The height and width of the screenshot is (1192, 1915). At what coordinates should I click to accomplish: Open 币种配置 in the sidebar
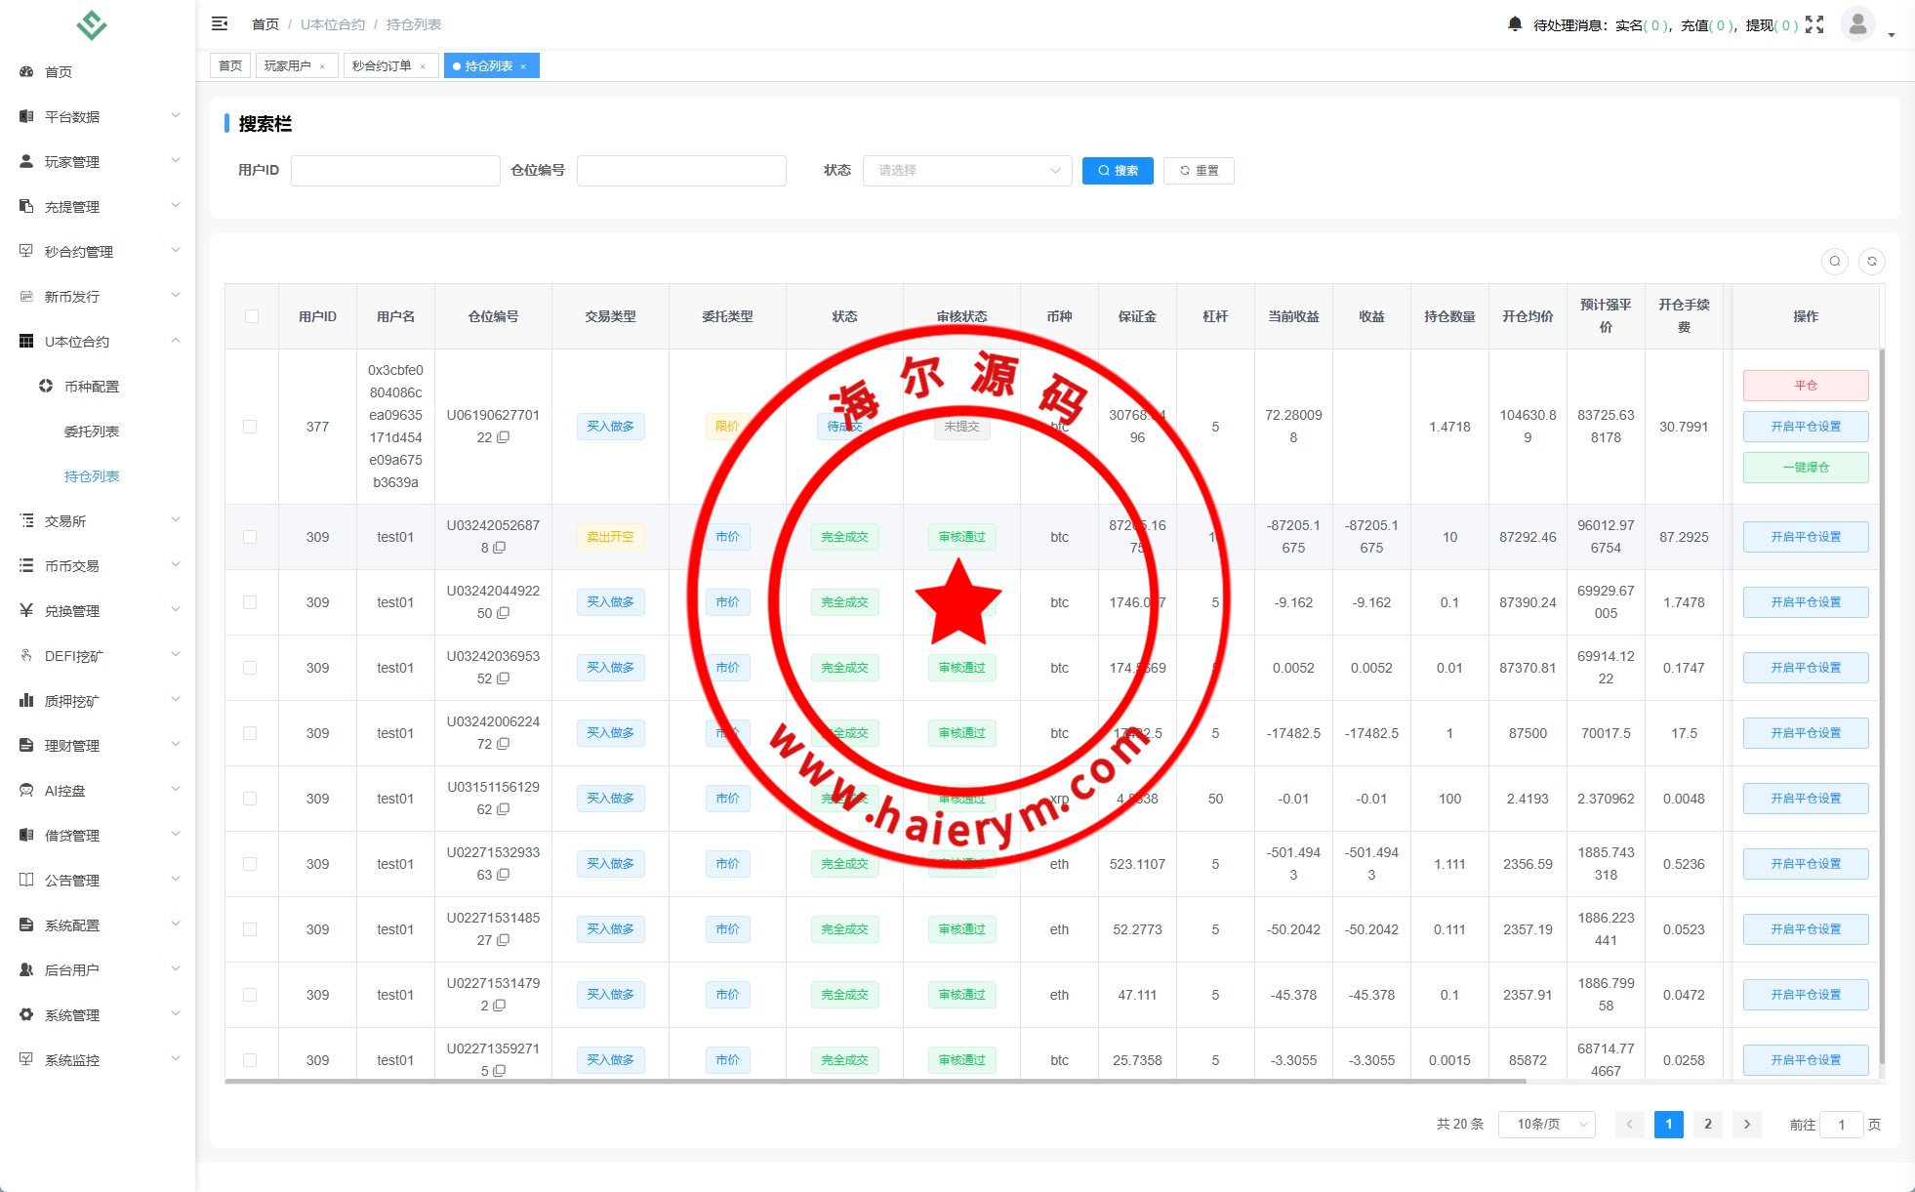(x=91, y=387)
